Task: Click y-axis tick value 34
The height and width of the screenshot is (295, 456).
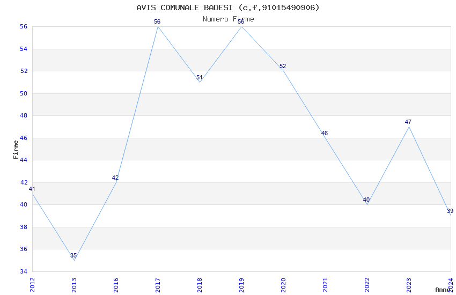Action: 24,271
